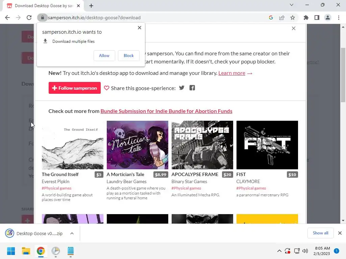Toggle the browser side panel icon
The height and width of the screenshot is (259, 346).
coord(317,18)
